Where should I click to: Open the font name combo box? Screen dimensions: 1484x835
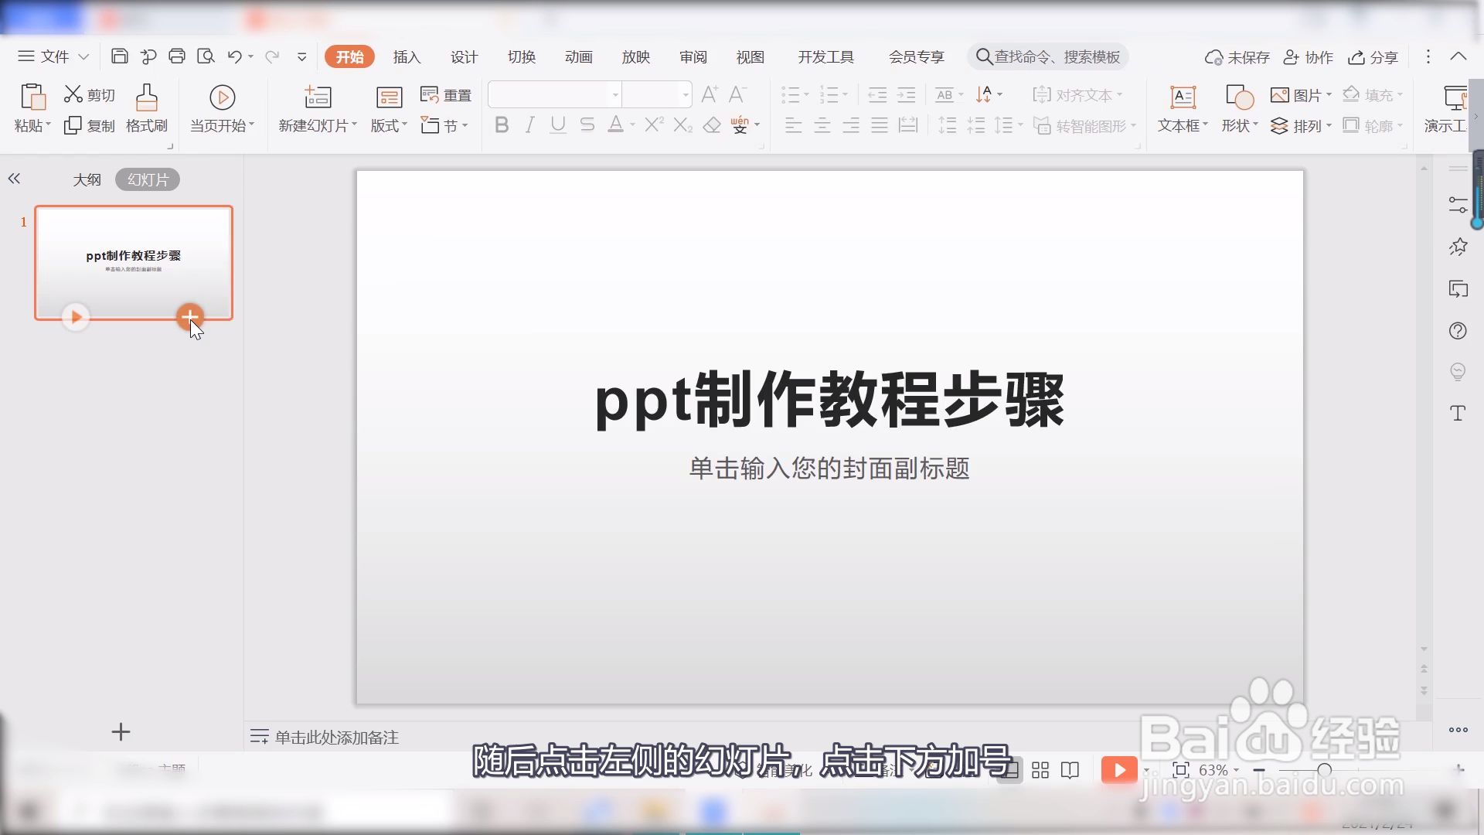click(554, 95)
